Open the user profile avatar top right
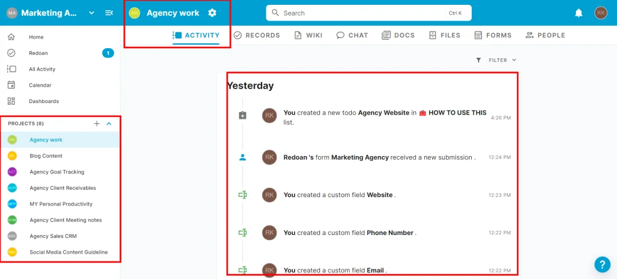 (x=601, y=13)
